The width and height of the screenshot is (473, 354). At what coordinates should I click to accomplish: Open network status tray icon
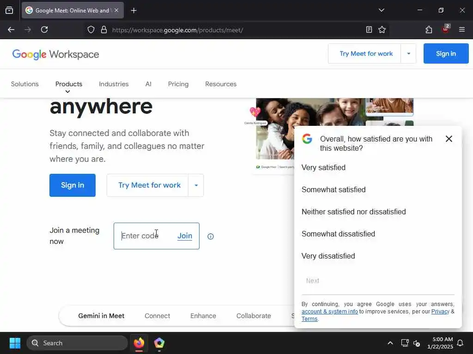coord(405,343)
